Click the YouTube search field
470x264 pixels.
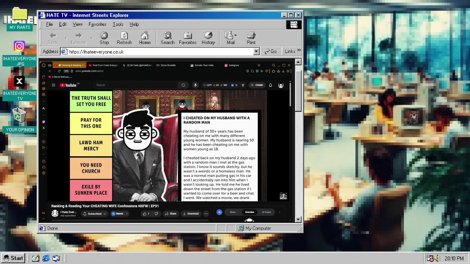coord(136,85)
